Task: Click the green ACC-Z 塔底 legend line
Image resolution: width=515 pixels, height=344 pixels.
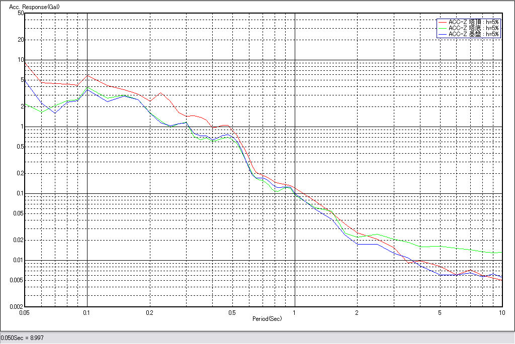Action: (442, 28)
